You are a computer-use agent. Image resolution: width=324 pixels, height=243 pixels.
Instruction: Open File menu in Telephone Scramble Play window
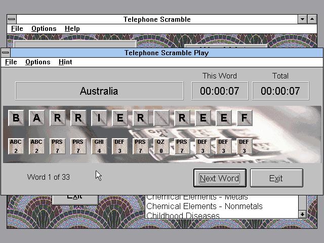point(11,62)
